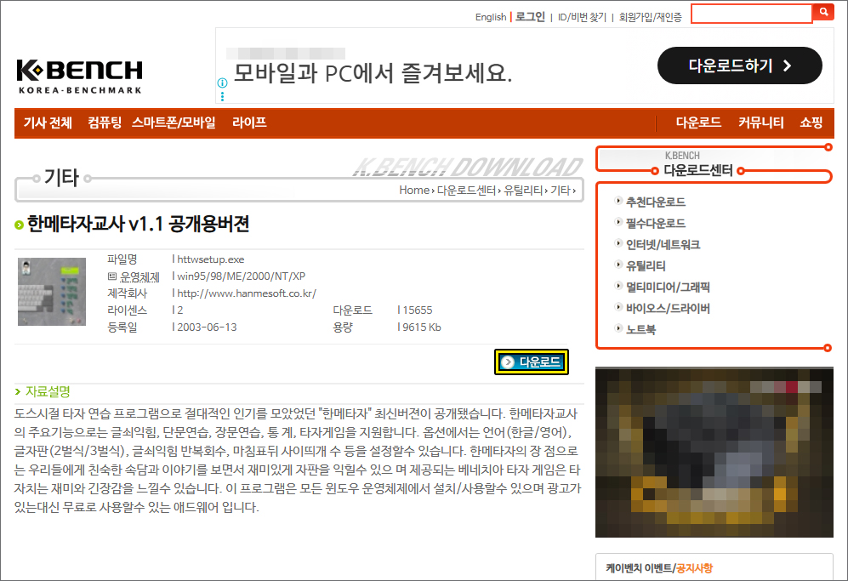
Task: Go to 기타 in breadcrumb
Action: pos(561,191)
